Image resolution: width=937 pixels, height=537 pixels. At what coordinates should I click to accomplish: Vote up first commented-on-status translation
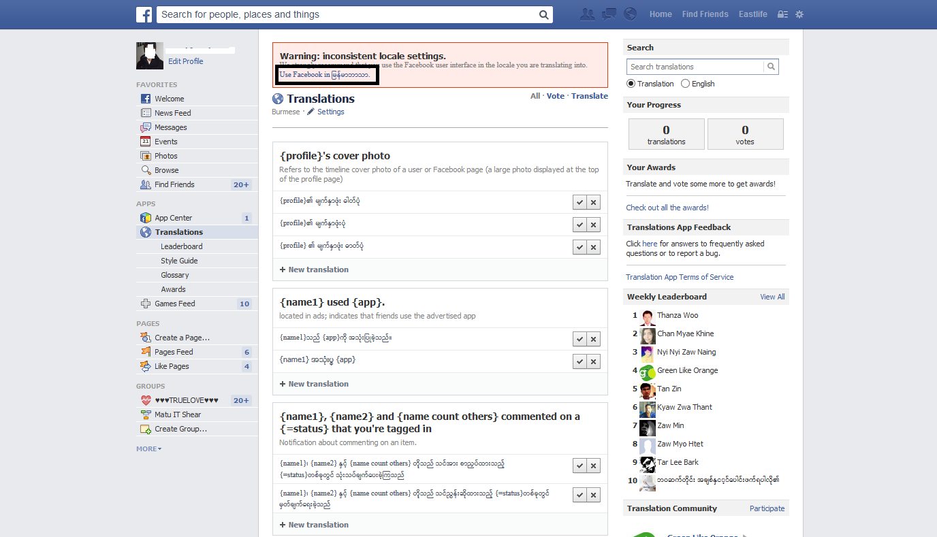[579, 466]
